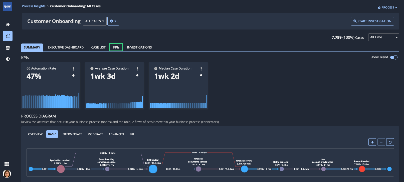Click the KYC review node
This screenshot has width=404, height=182.
coord(153,169)
